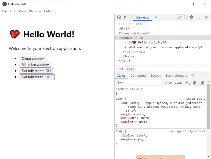
Task: Switch to the Elements tab
Action: pos(143,17)
